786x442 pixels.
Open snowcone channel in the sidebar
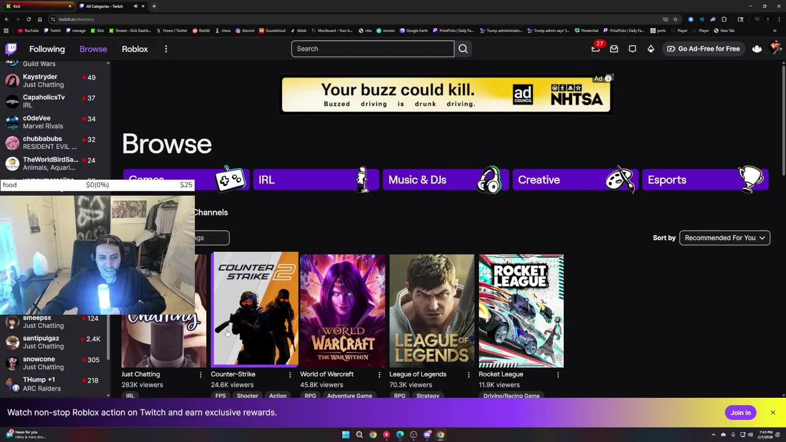pos(55,363)
